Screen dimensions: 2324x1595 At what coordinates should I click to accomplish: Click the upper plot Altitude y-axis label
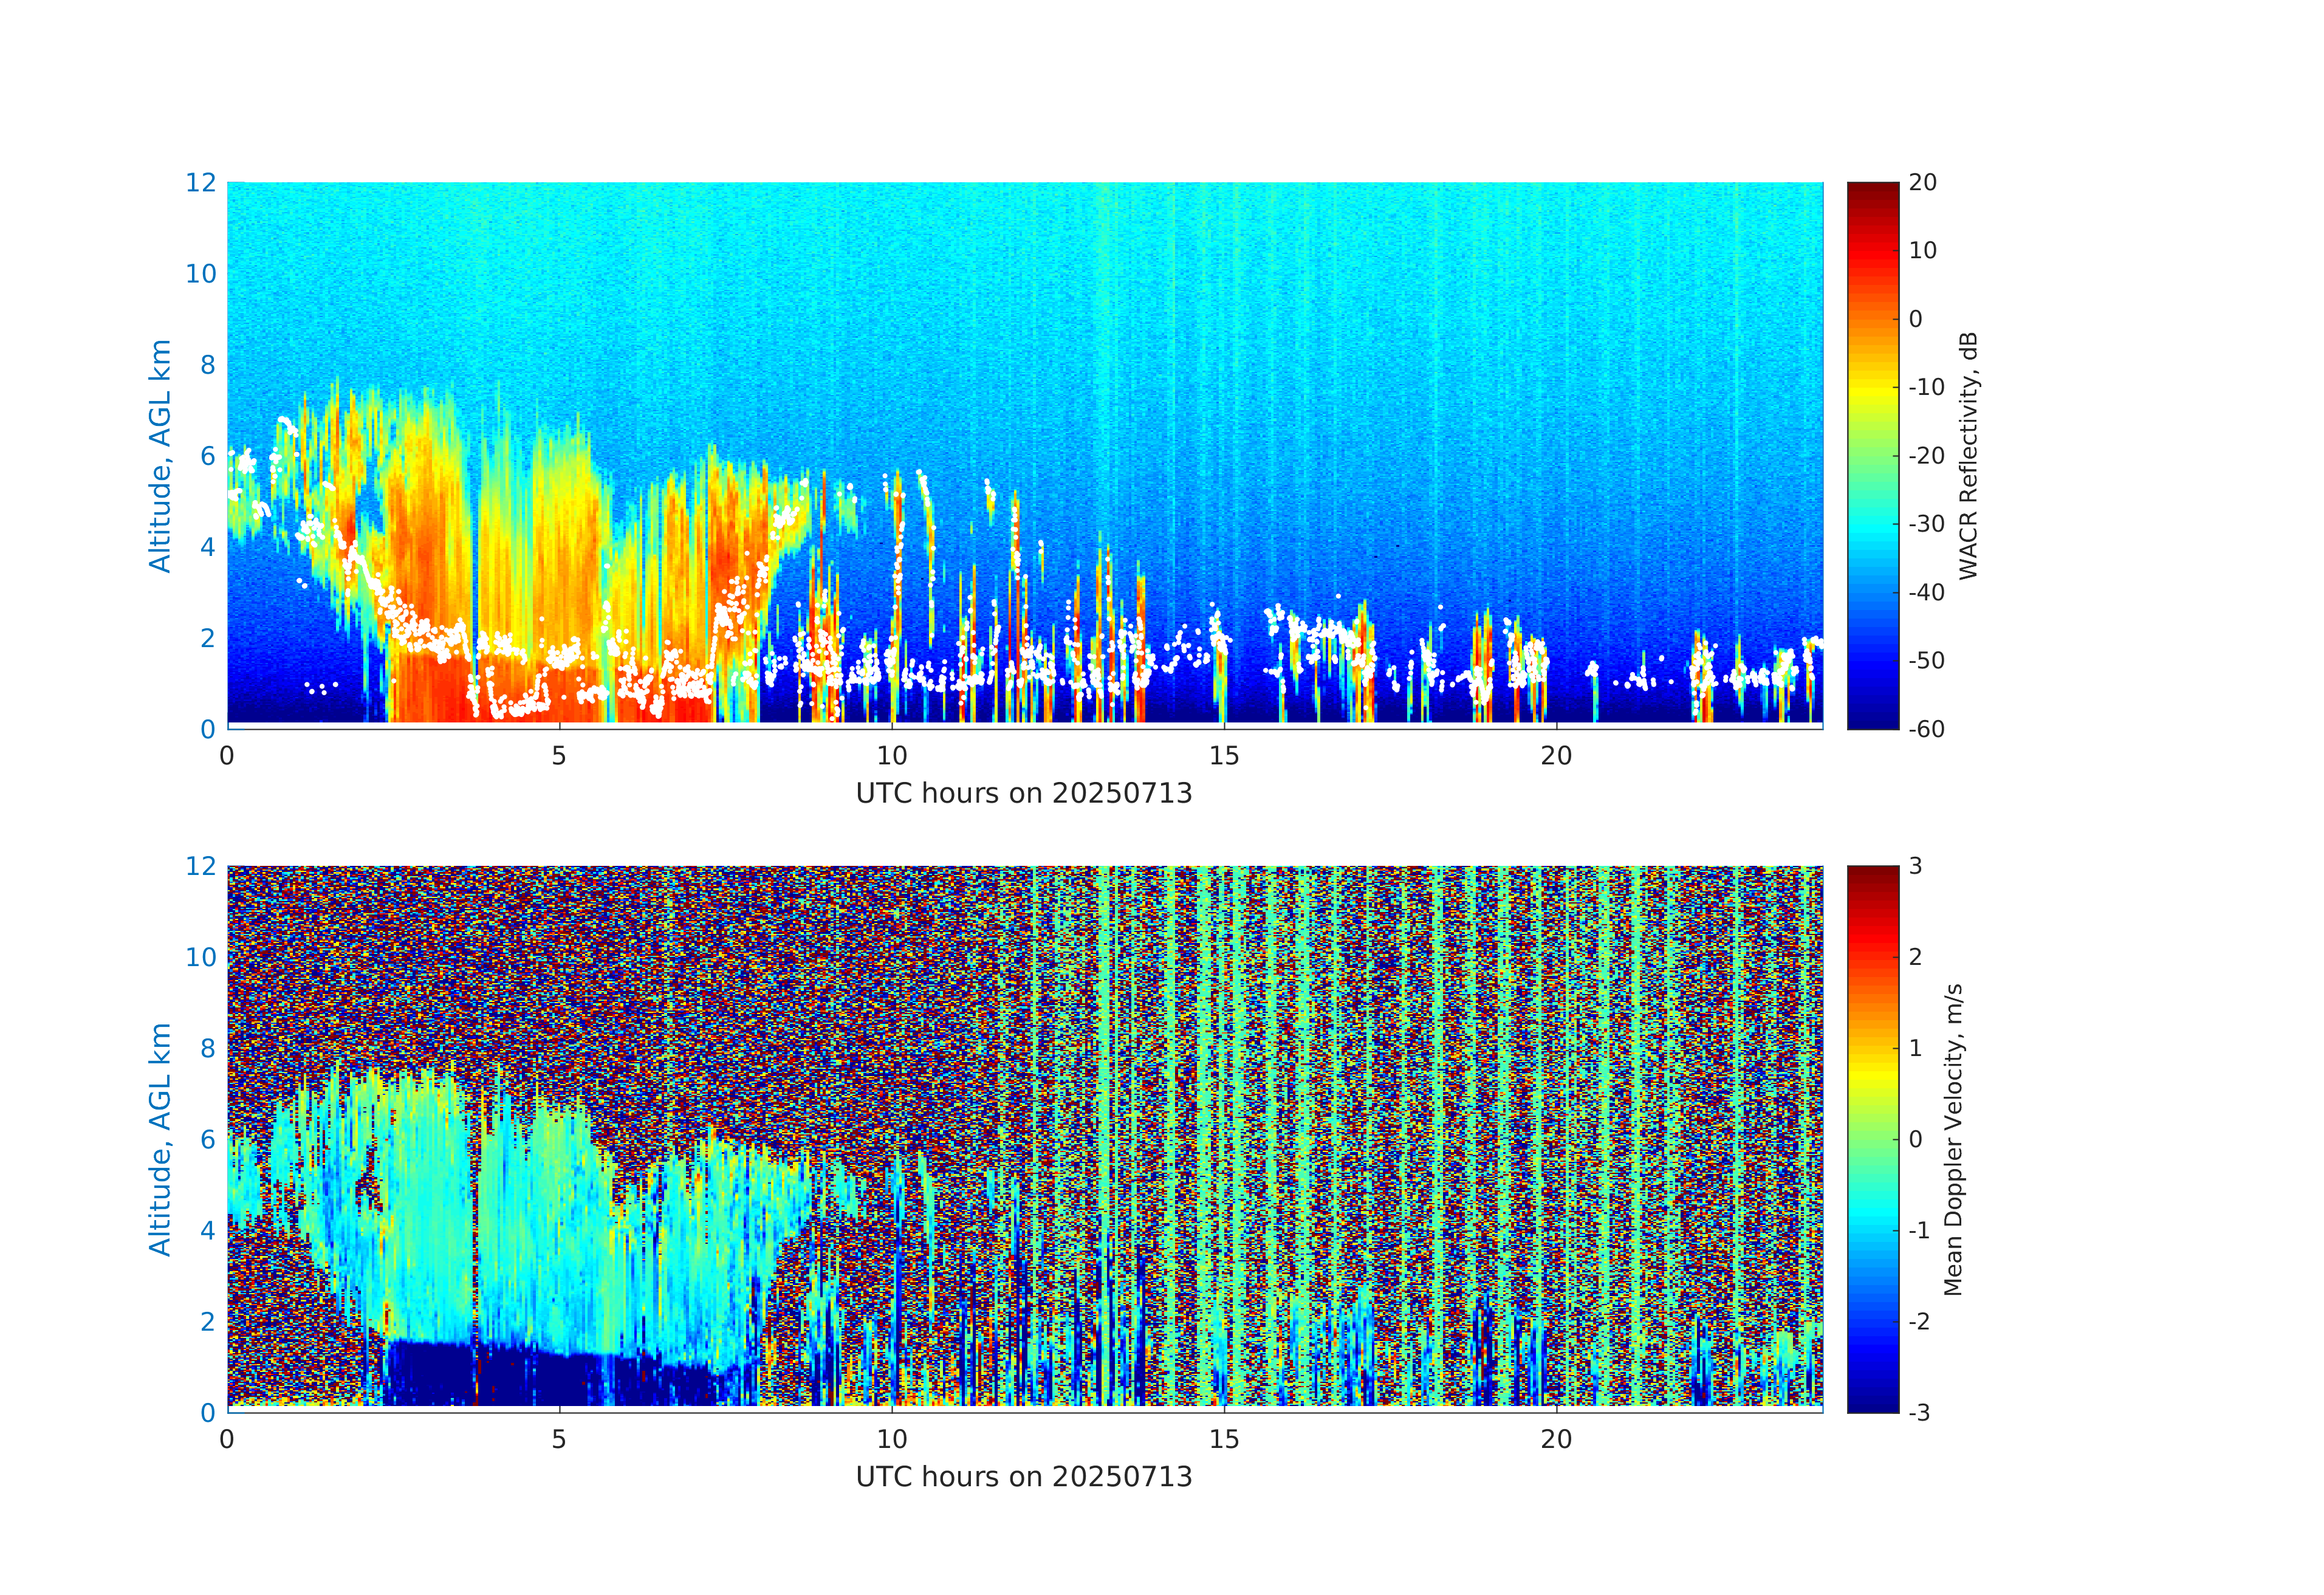tap(160, 455)
